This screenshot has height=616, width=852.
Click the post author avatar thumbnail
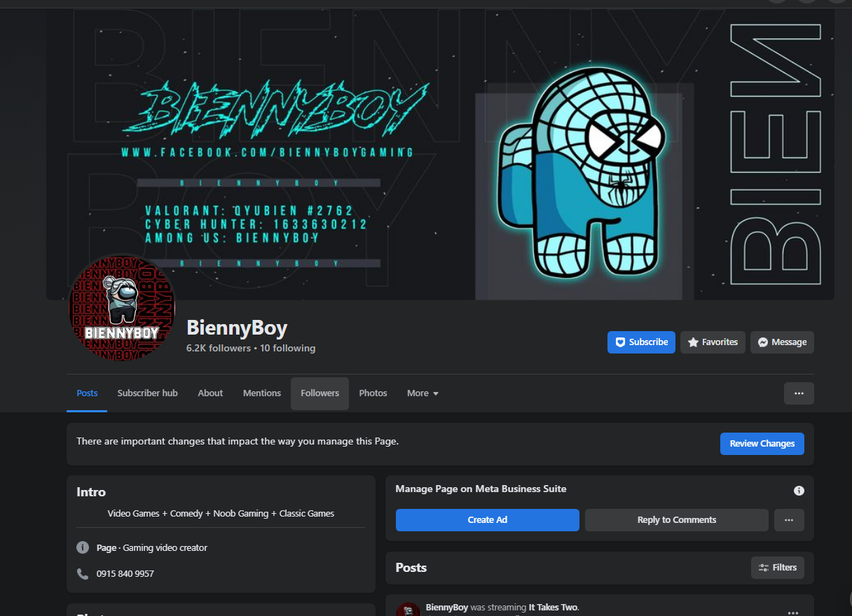(x=408, y=609)
